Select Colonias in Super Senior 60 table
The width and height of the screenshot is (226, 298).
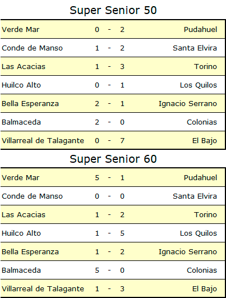click(x=202, y=271)
